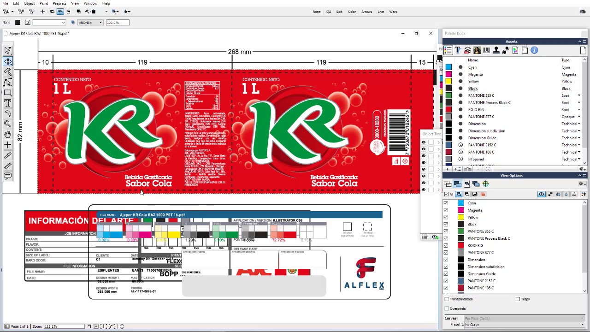Select the rectangle shape tool
The image size is (590, 332).
pos(8,93)
